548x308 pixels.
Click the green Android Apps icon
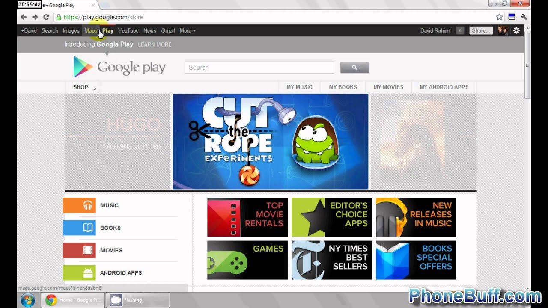pos(79,272)
